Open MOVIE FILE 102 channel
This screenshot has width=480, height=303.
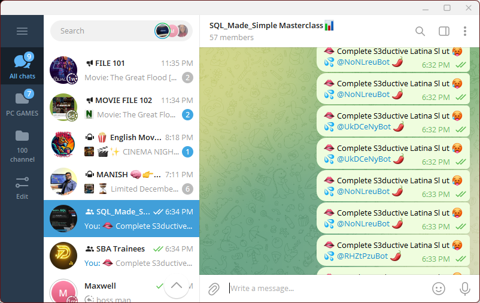coord(121,107)
